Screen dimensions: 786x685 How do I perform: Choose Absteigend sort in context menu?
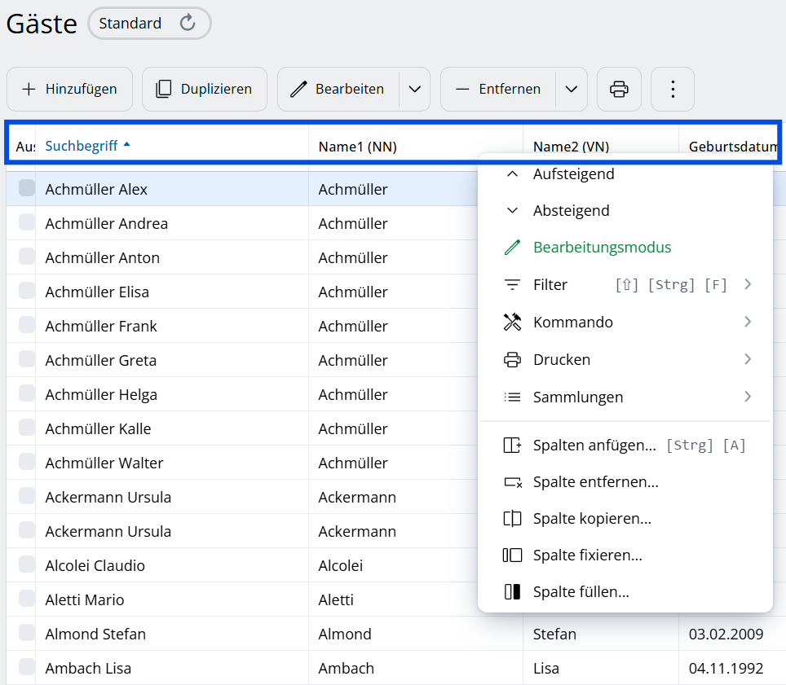pyautogui.click(x=625, y=210)
